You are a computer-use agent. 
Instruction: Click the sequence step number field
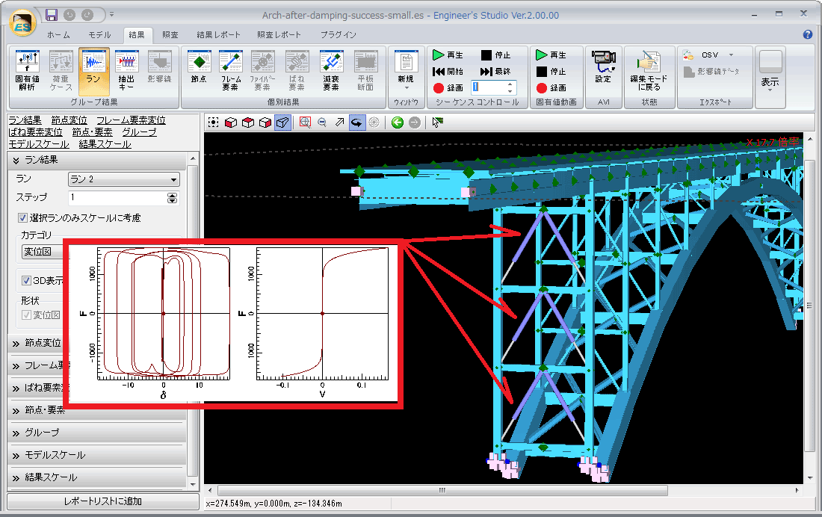point(487,87)
